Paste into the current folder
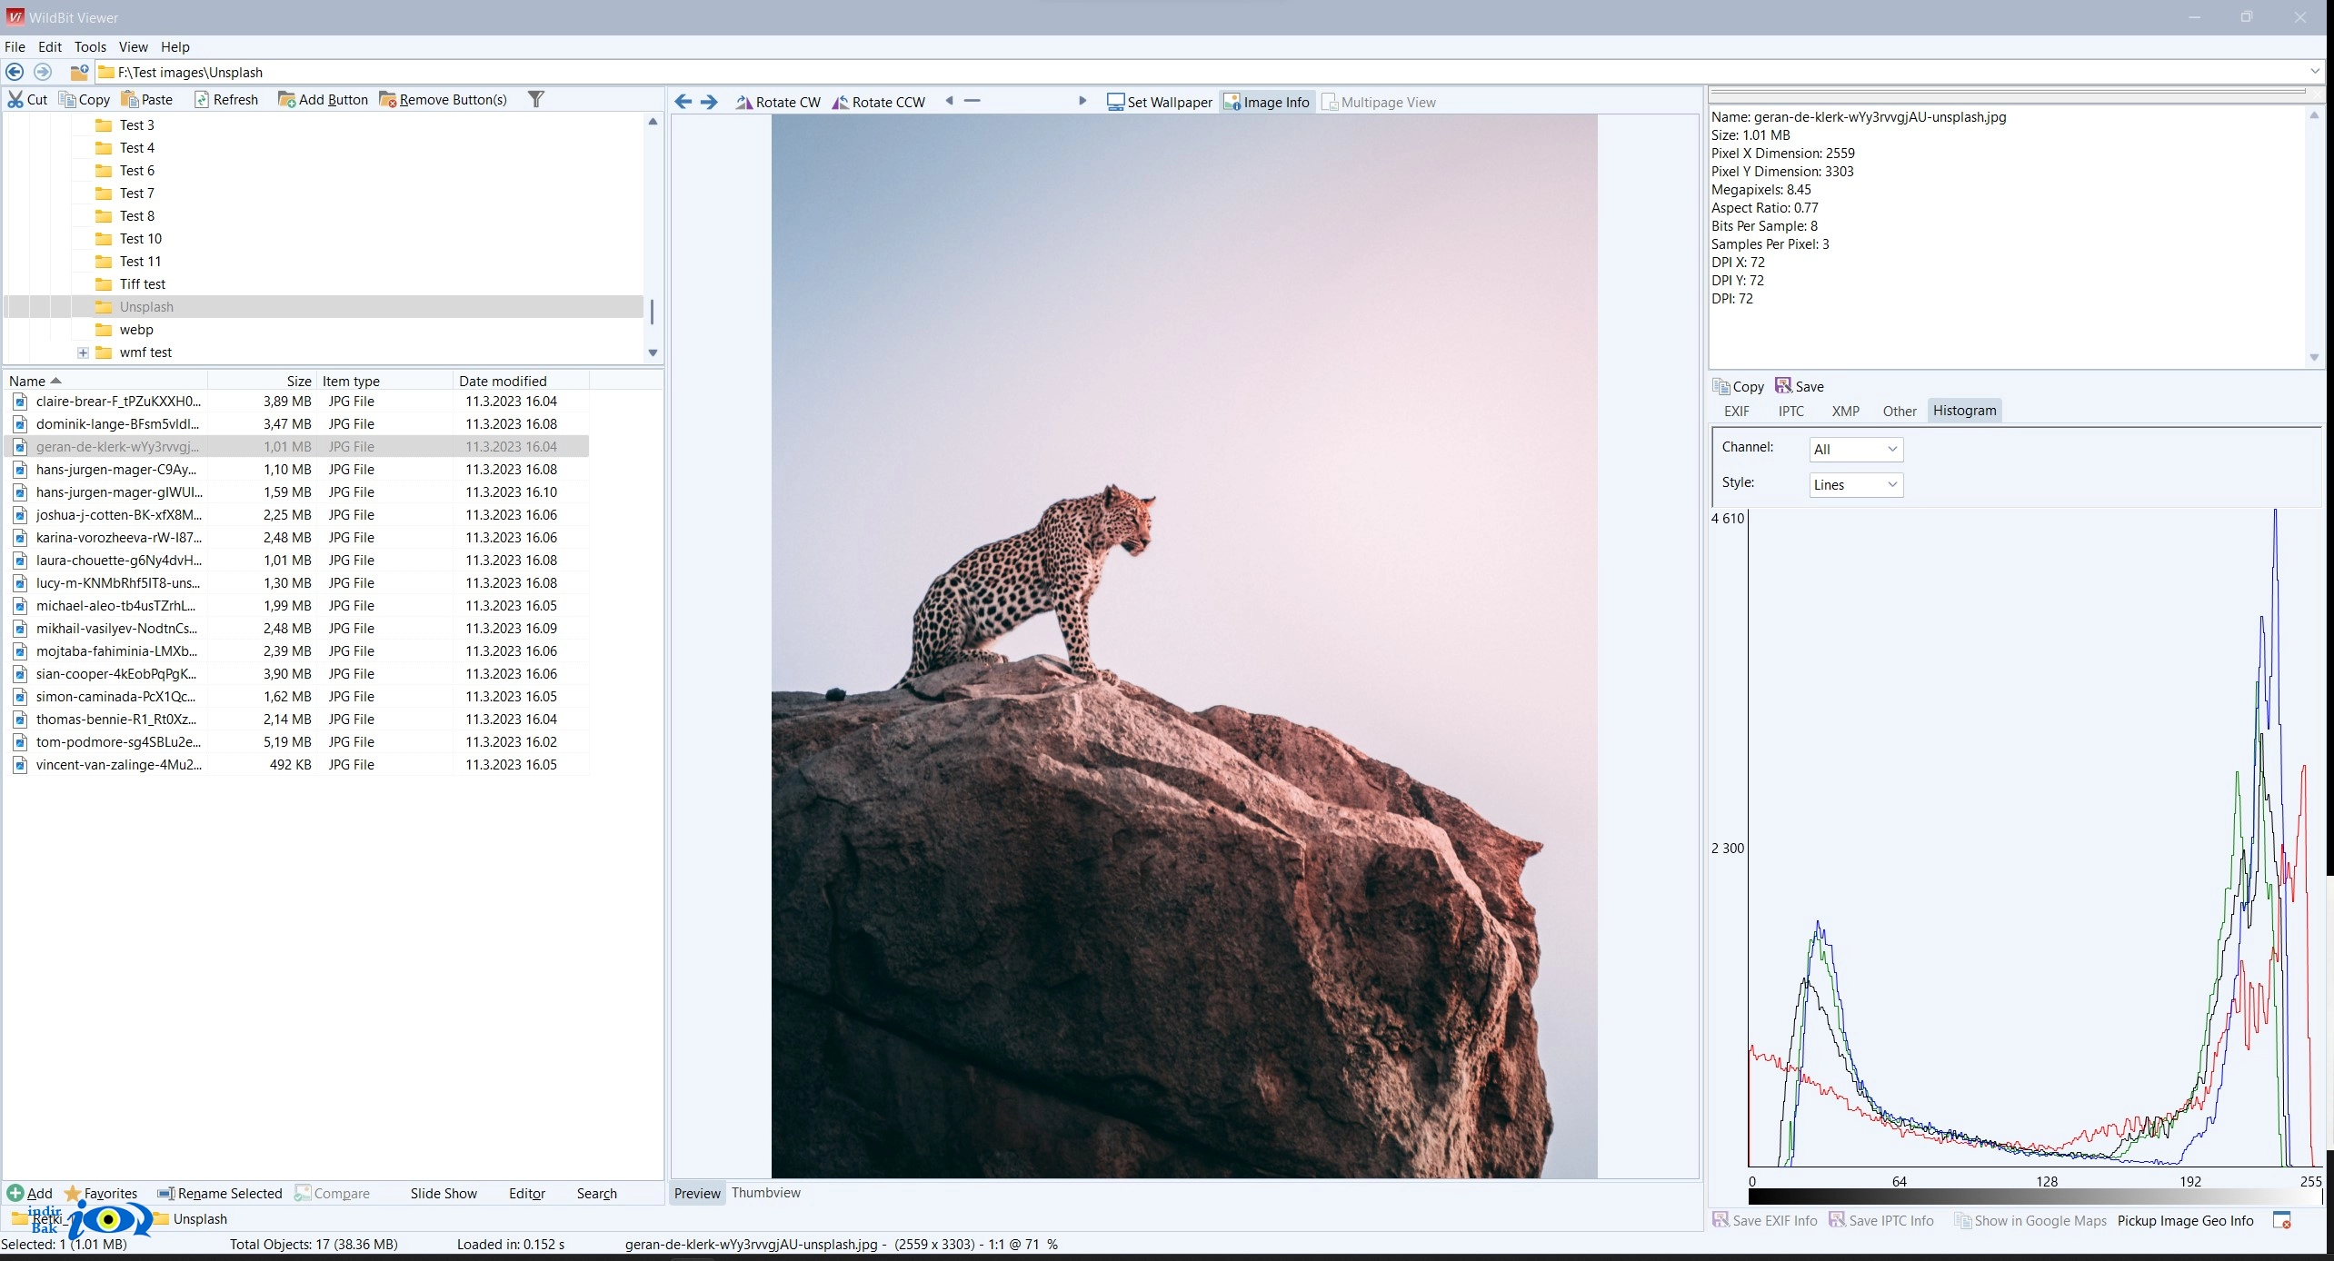 click(147, 100)
